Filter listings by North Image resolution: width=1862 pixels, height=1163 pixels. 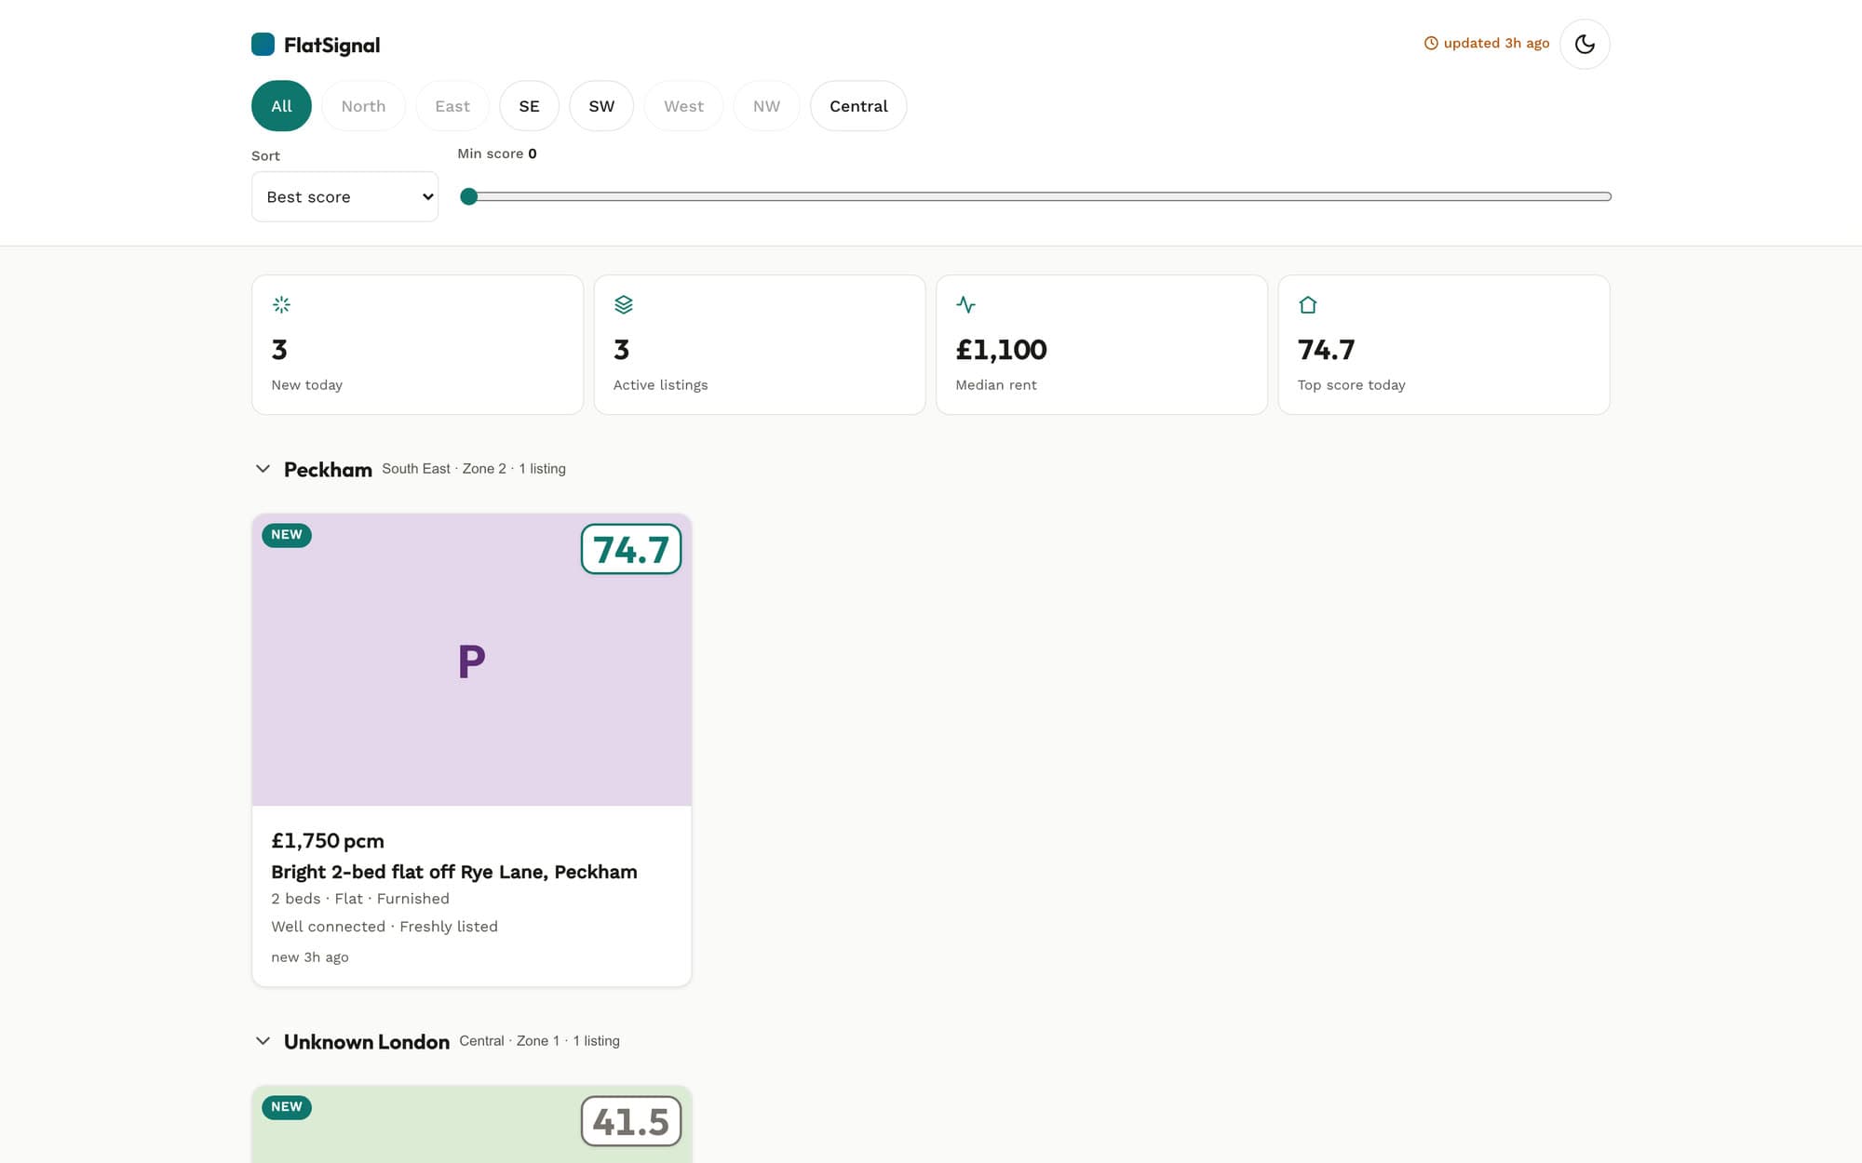coord(363,106)
